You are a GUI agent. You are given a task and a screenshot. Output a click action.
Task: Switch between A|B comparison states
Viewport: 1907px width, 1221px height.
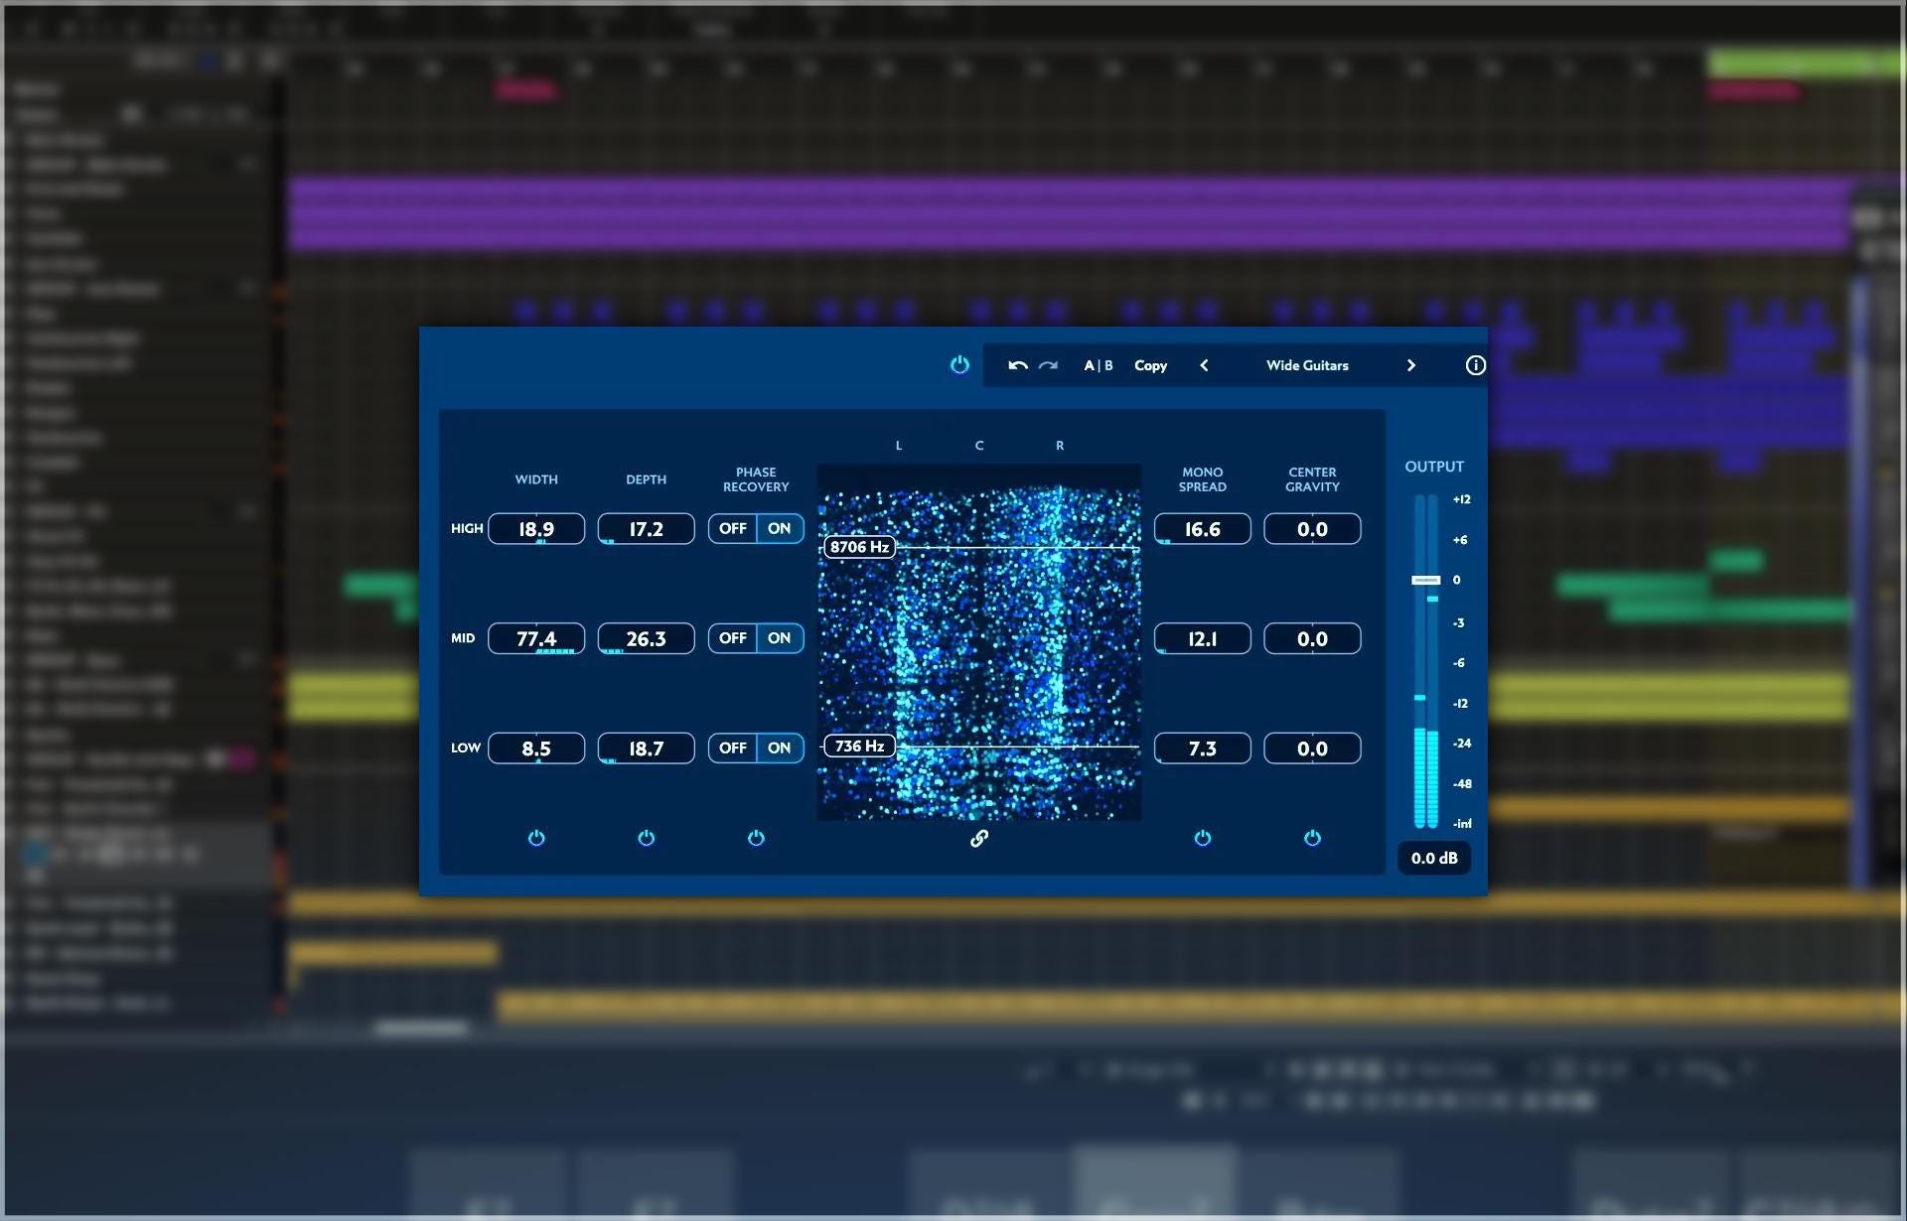(x=1099, y=365)
